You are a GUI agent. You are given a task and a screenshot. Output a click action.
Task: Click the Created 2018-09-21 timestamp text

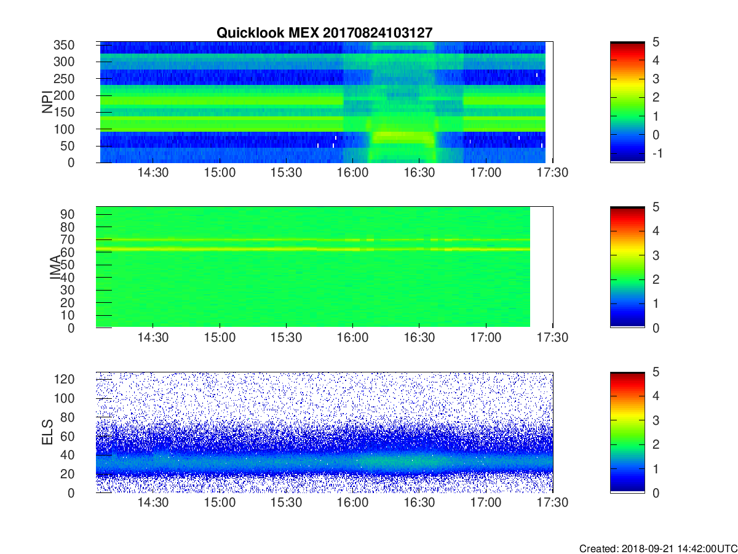[x=657, y=548]
